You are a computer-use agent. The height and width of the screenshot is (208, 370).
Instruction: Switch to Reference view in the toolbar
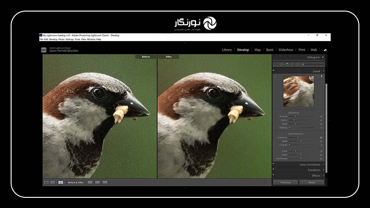(53, 182)
